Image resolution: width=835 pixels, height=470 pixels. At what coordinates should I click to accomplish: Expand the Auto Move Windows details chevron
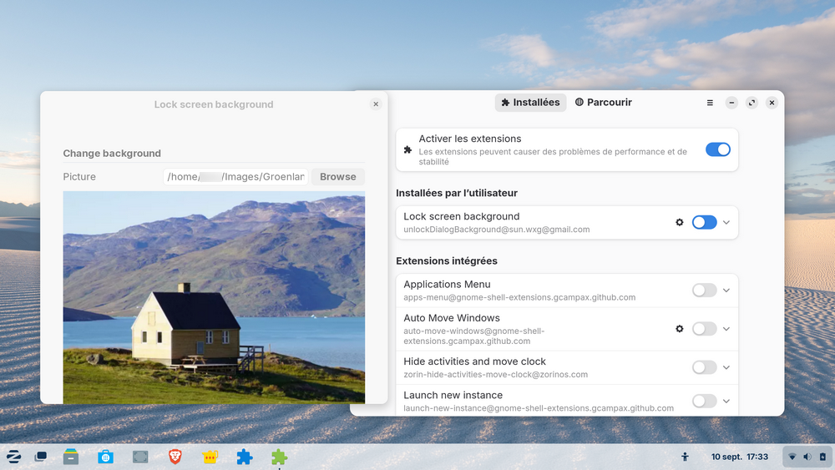pos(726,329)
